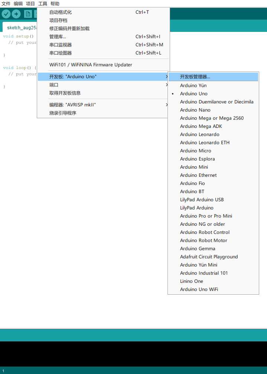Choose the Arduino Mini board
This screenshot has width=267, height=374.
click(x=213, y=167)
